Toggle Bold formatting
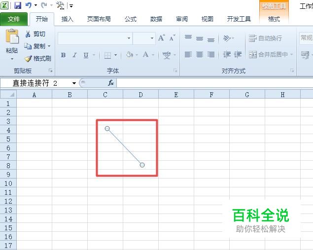 [x=63, y=55]
